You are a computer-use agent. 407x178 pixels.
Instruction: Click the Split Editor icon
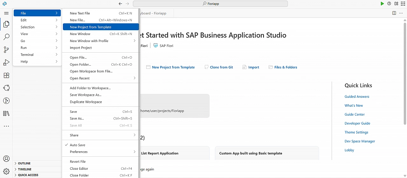coord(394,13)
